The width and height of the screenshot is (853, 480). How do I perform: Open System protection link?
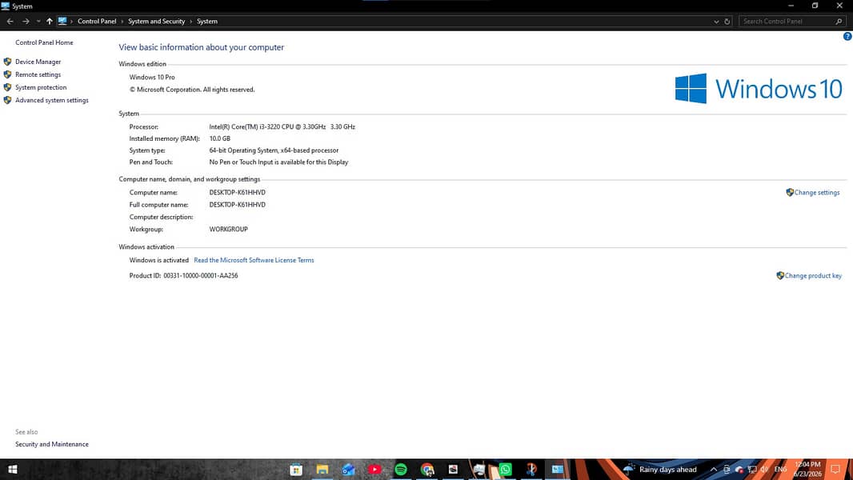tap(41, 87)
